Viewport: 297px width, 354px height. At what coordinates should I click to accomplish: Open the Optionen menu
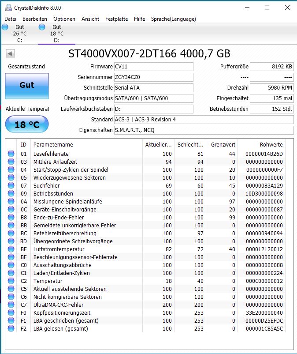click(64, 19)
